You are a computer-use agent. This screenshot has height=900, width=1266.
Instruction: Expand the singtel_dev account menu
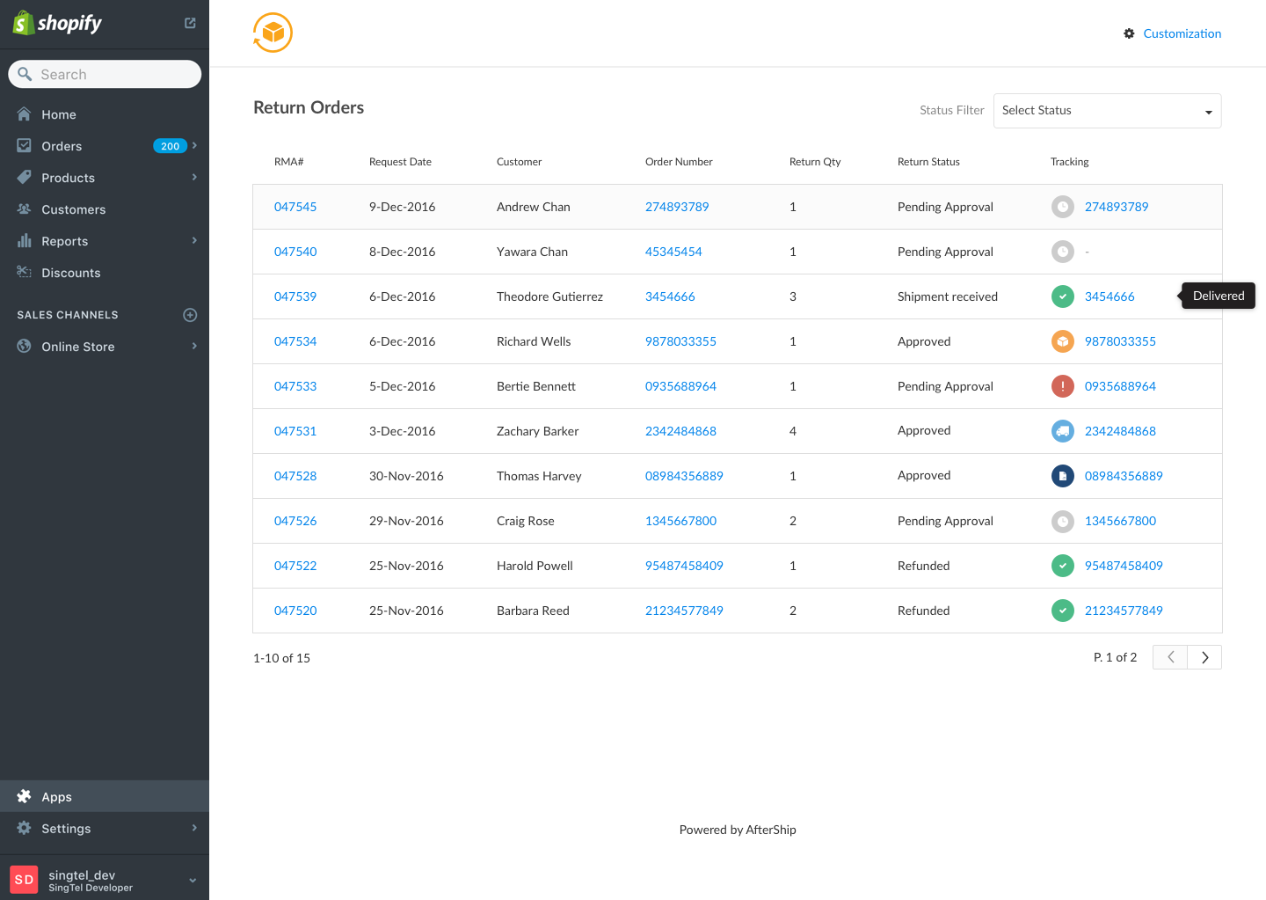click(x=193, y=880)
